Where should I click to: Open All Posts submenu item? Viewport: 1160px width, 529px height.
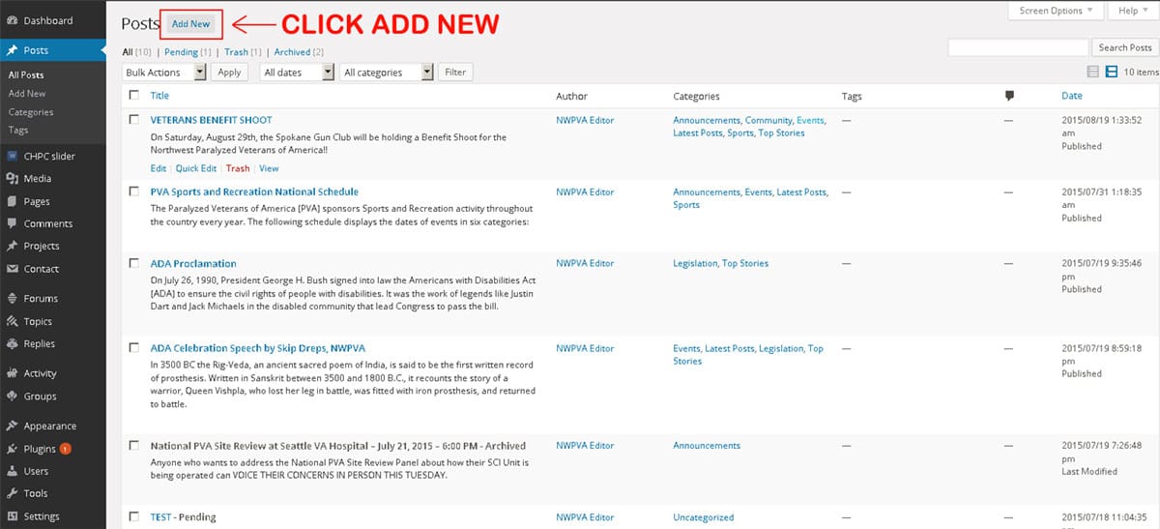coord(26,74)
